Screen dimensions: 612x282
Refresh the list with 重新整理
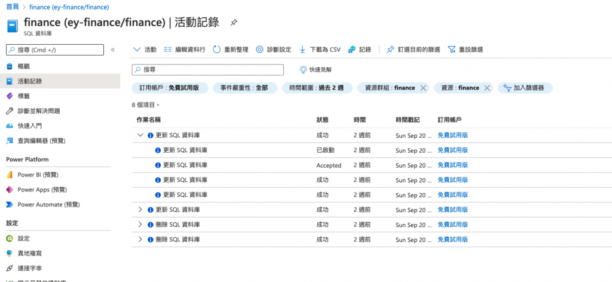[x=231, y=49]
